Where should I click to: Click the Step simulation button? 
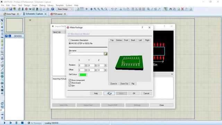coord(10,123)
